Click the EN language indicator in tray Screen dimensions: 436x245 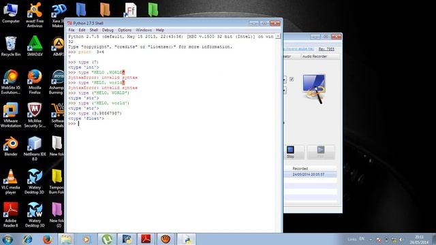tap(362, 239)
